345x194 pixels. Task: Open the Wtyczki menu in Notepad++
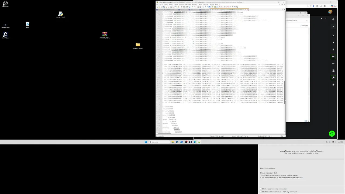pyautogui.click(x=212, y=5)
